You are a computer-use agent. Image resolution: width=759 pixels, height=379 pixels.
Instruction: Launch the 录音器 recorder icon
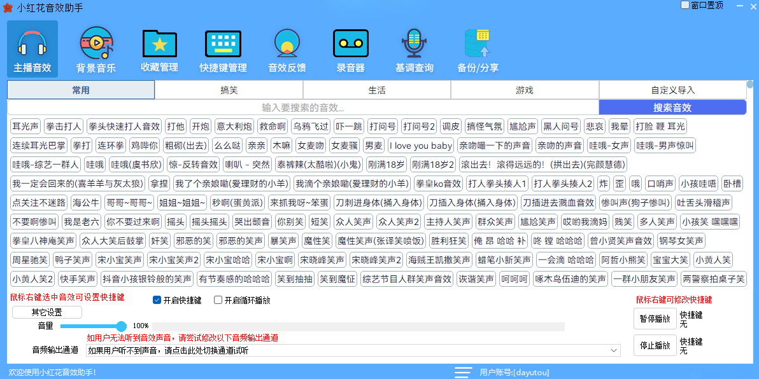(x=350, y=48)
